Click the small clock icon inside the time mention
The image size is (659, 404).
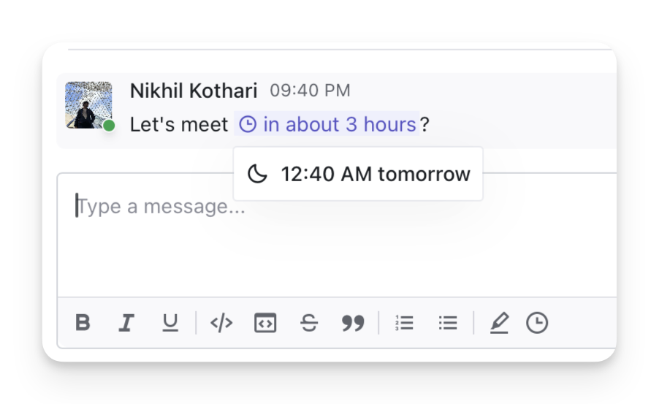[248, 125]
